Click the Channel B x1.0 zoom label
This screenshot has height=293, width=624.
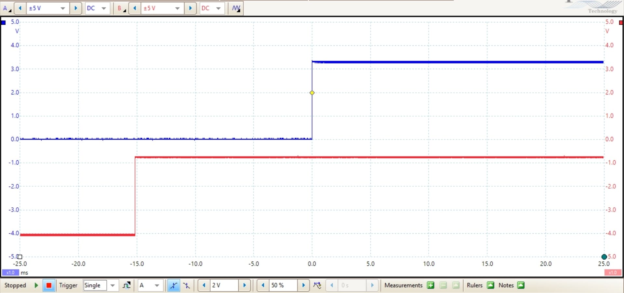(612, 273)
